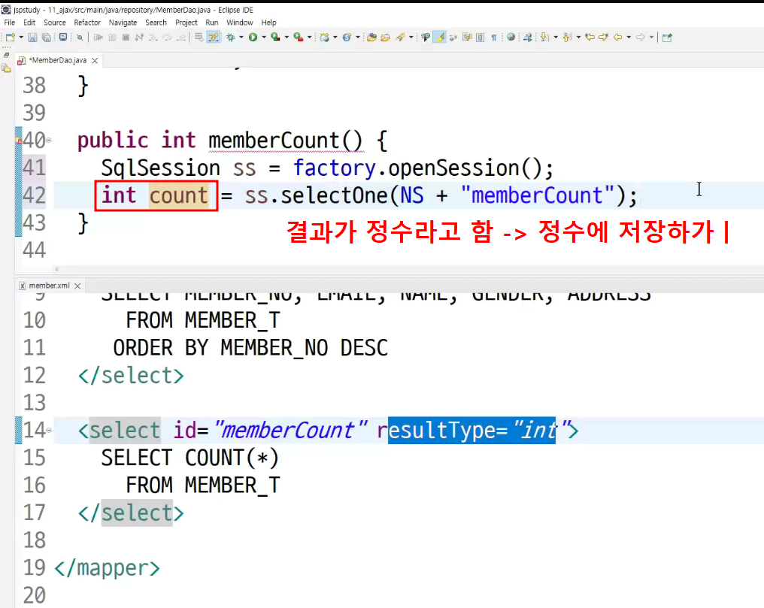Image resolution: width=764 pixels, height=608 pixels.
Task: Toggle Show Whitespace Characters pilcrow button
Action: click(x=493, y=37)
